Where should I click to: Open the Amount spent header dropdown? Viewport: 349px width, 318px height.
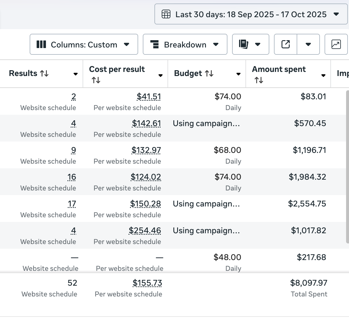pyautogui.click(x=323, y=75)
